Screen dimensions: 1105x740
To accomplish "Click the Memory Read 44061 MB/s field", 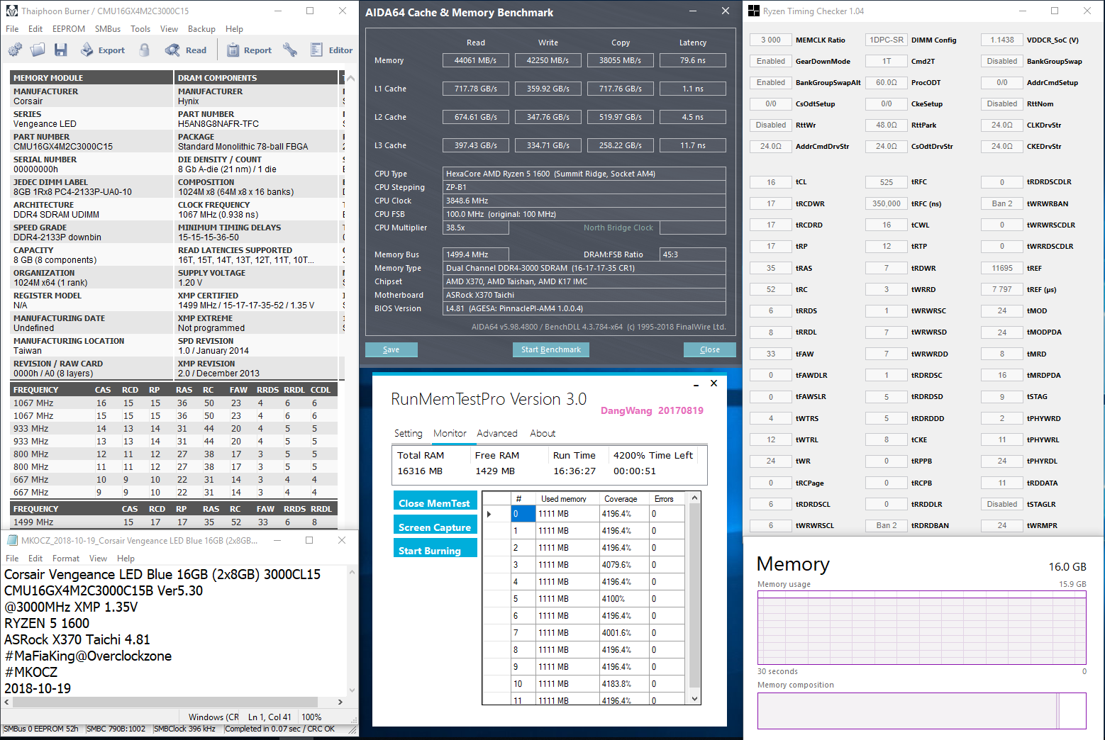I will pyautogui.click(x=475, y=60).
